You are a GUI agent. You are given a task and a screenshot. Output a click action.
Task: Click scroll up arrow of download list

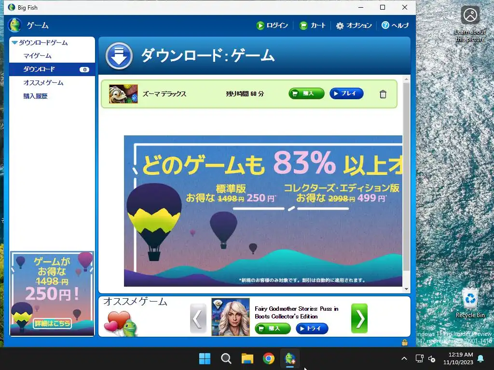coord(406,79)
